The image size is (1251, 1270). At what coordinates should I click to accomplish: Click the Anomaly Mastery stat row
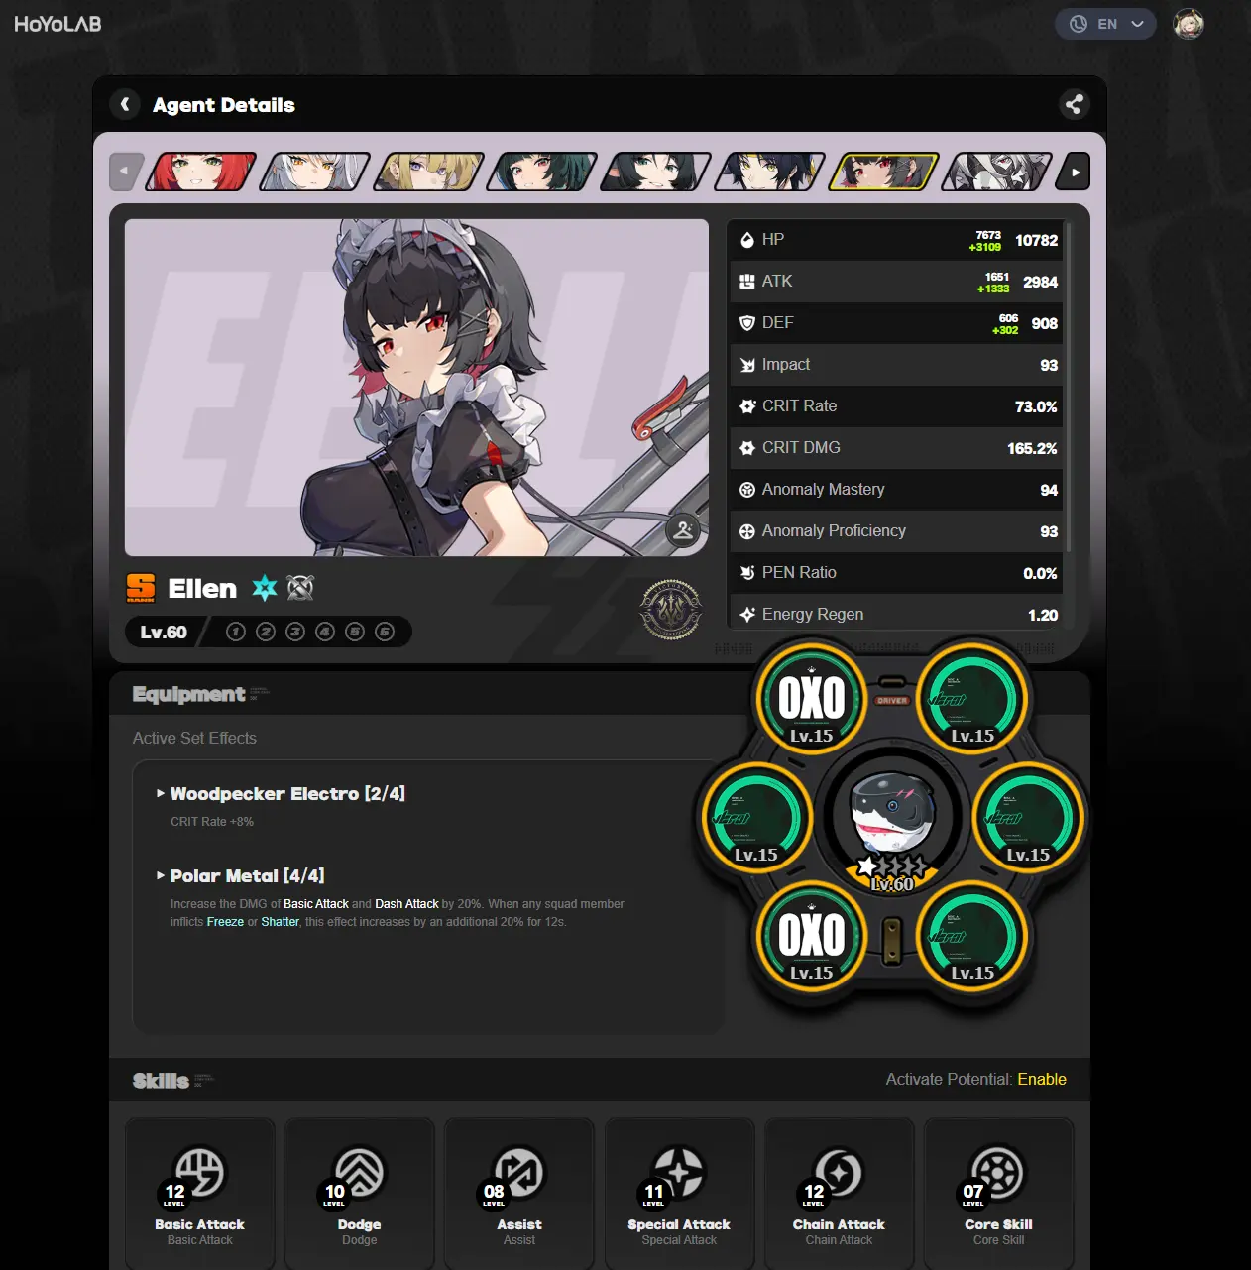(896, 490)
